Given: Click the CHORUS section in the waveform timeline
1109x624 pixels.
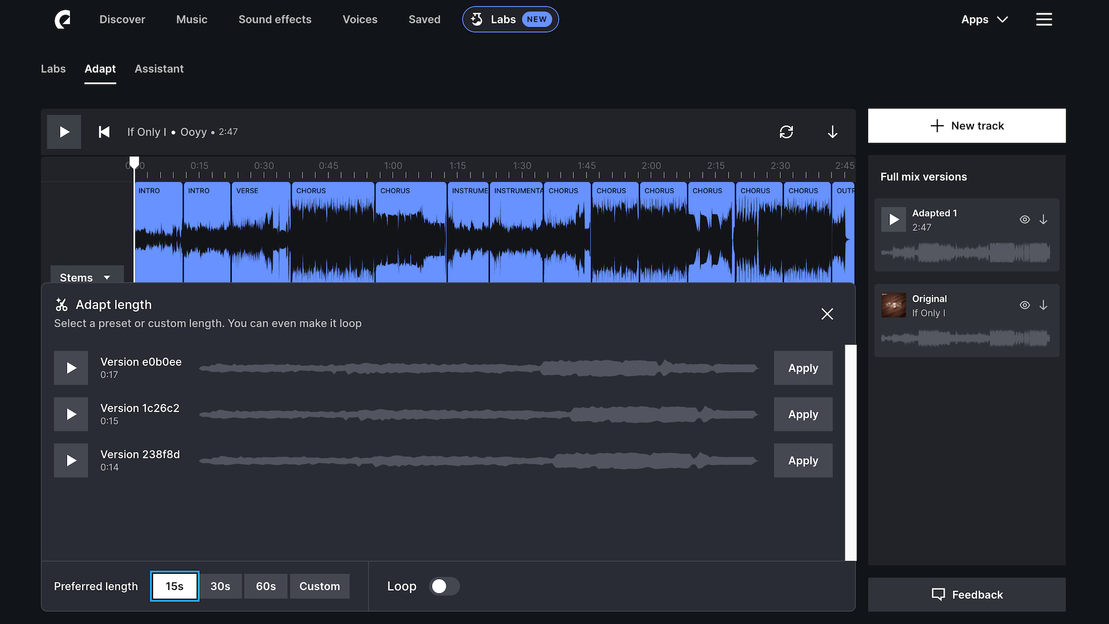Looking at the screenshot, I should (333, 231).
